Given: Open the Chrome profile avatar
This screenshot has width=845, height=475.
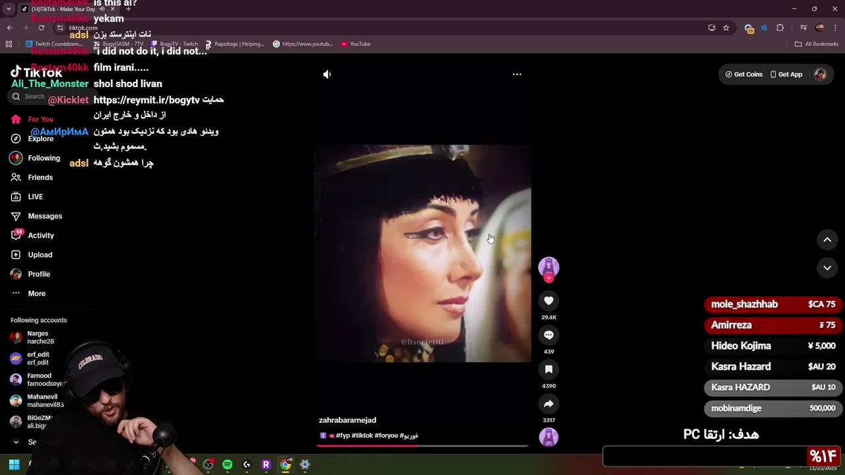Looking at the screenshot, I should [820, 28].
